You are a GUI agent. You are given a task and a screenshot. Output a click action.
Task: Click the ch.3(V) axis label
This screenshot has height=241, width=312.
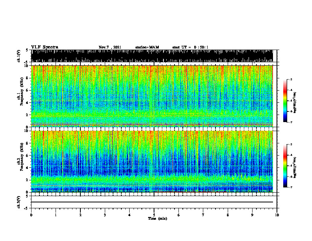point(19,202)
